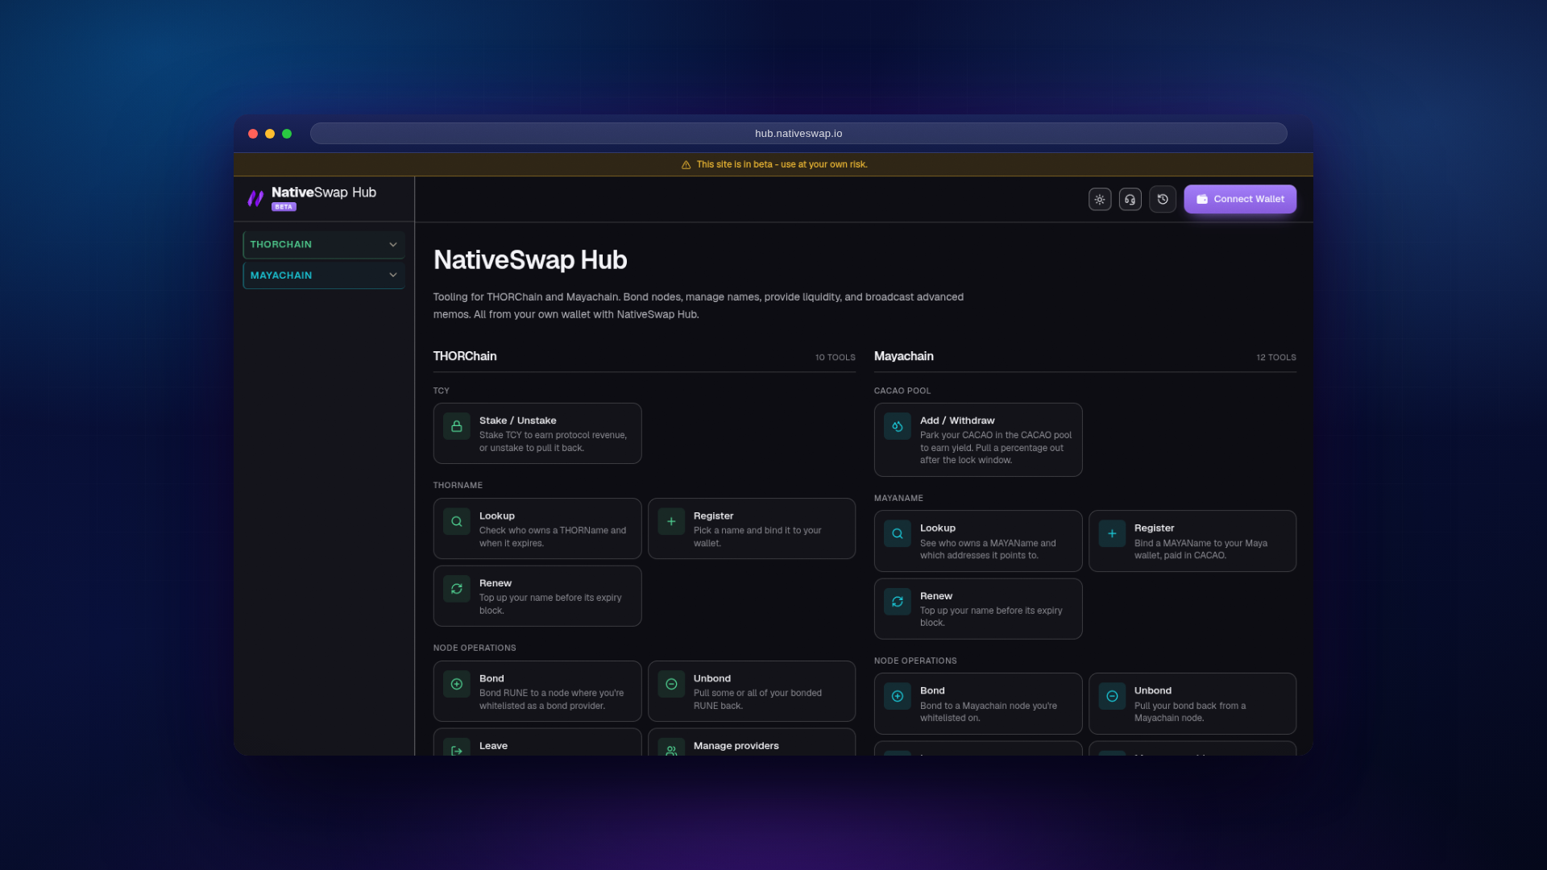Click the THORChain section heading

click(465, 356)
